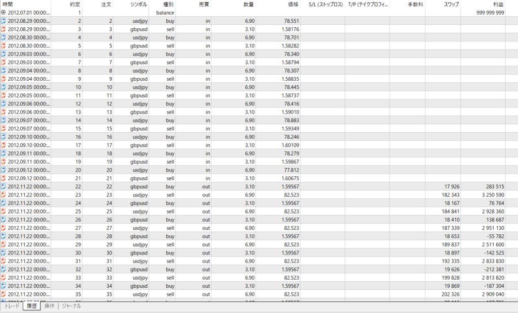Sort by the 利益 column header
The image size is (518, 313).
tap(498, 4)
